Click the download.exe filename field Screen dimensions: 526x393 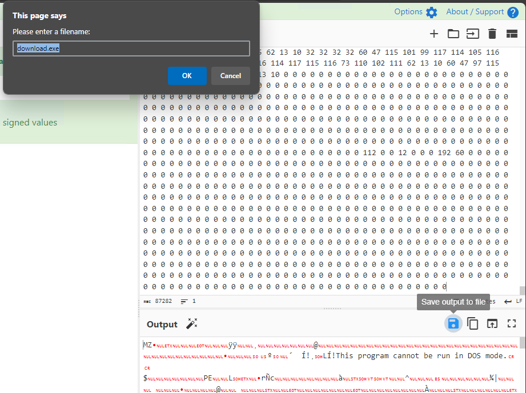click(x=131, y=48)
